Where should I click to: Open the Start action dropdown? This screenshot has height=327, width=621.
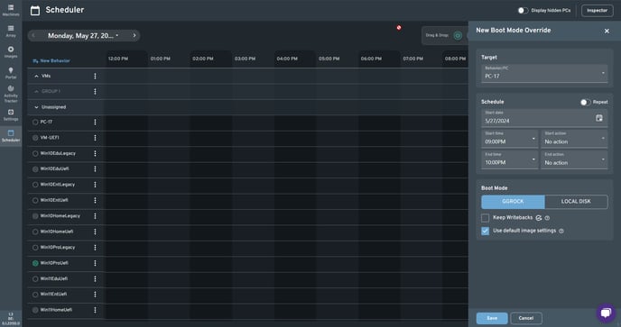click(574, 139)
